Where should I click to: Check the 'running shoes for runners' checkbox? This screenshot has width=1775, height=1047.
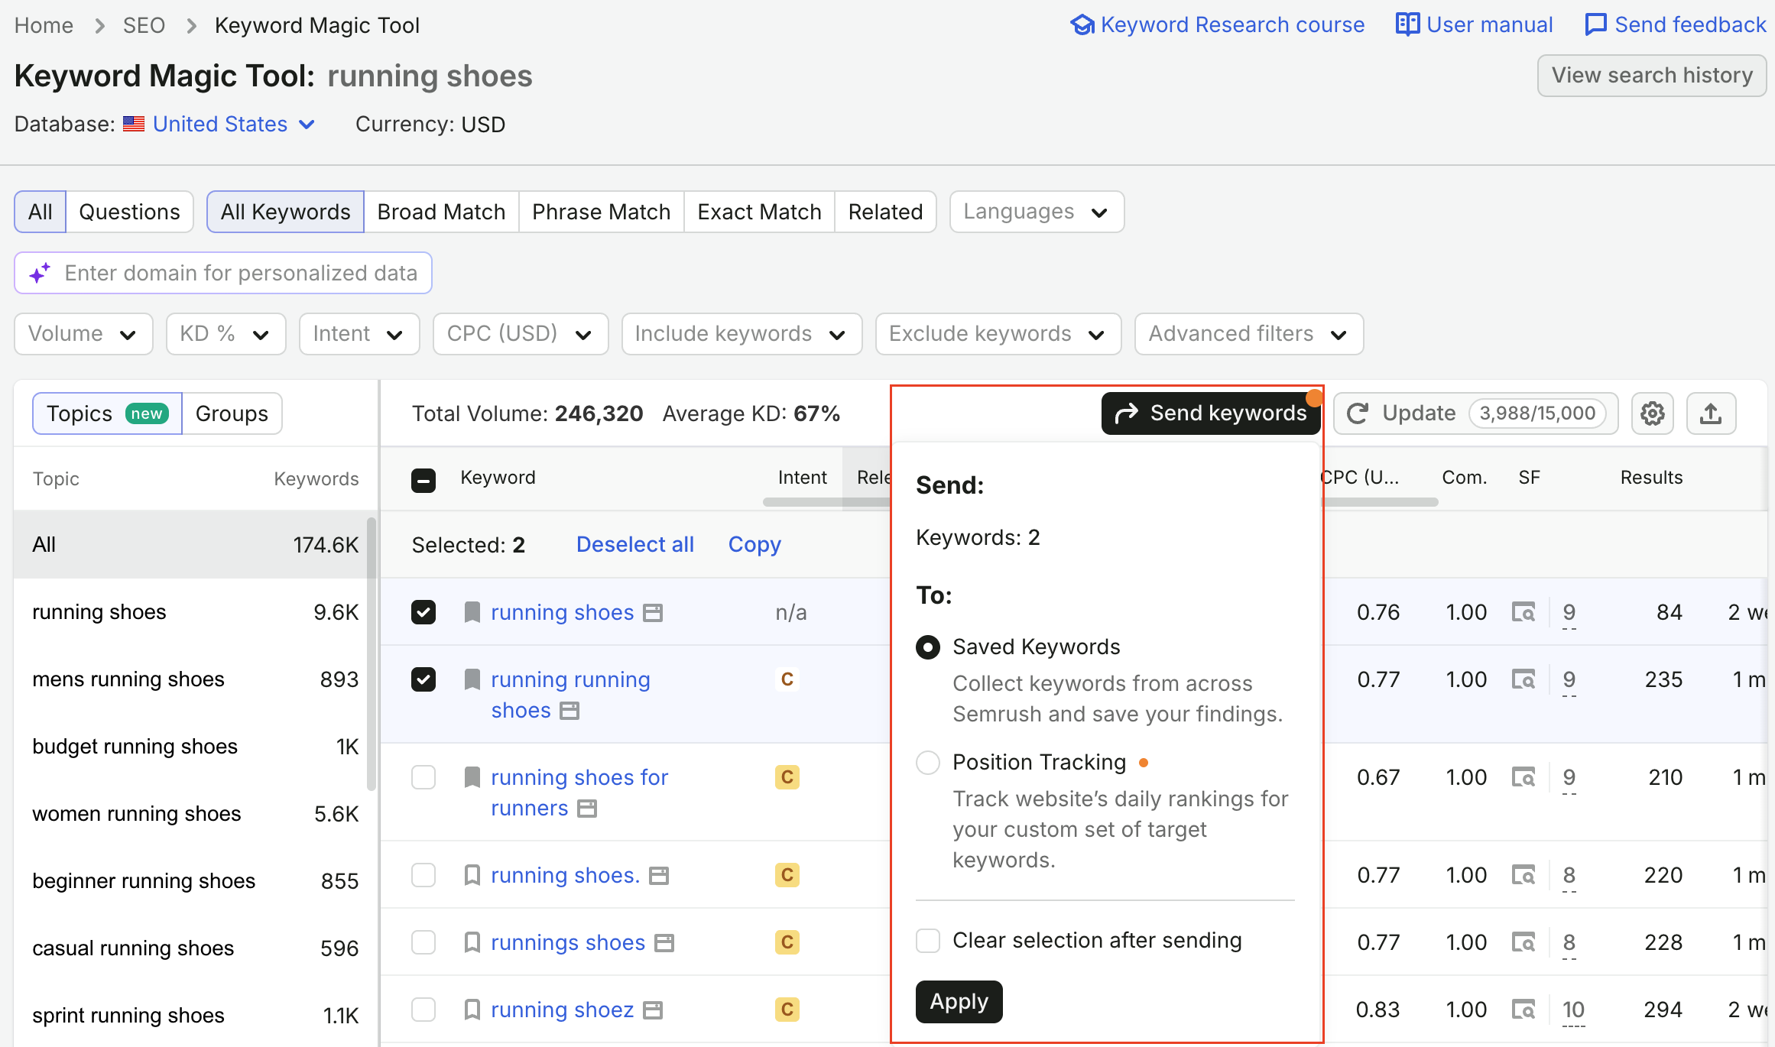pyautogui.click(x=423, y=777)
